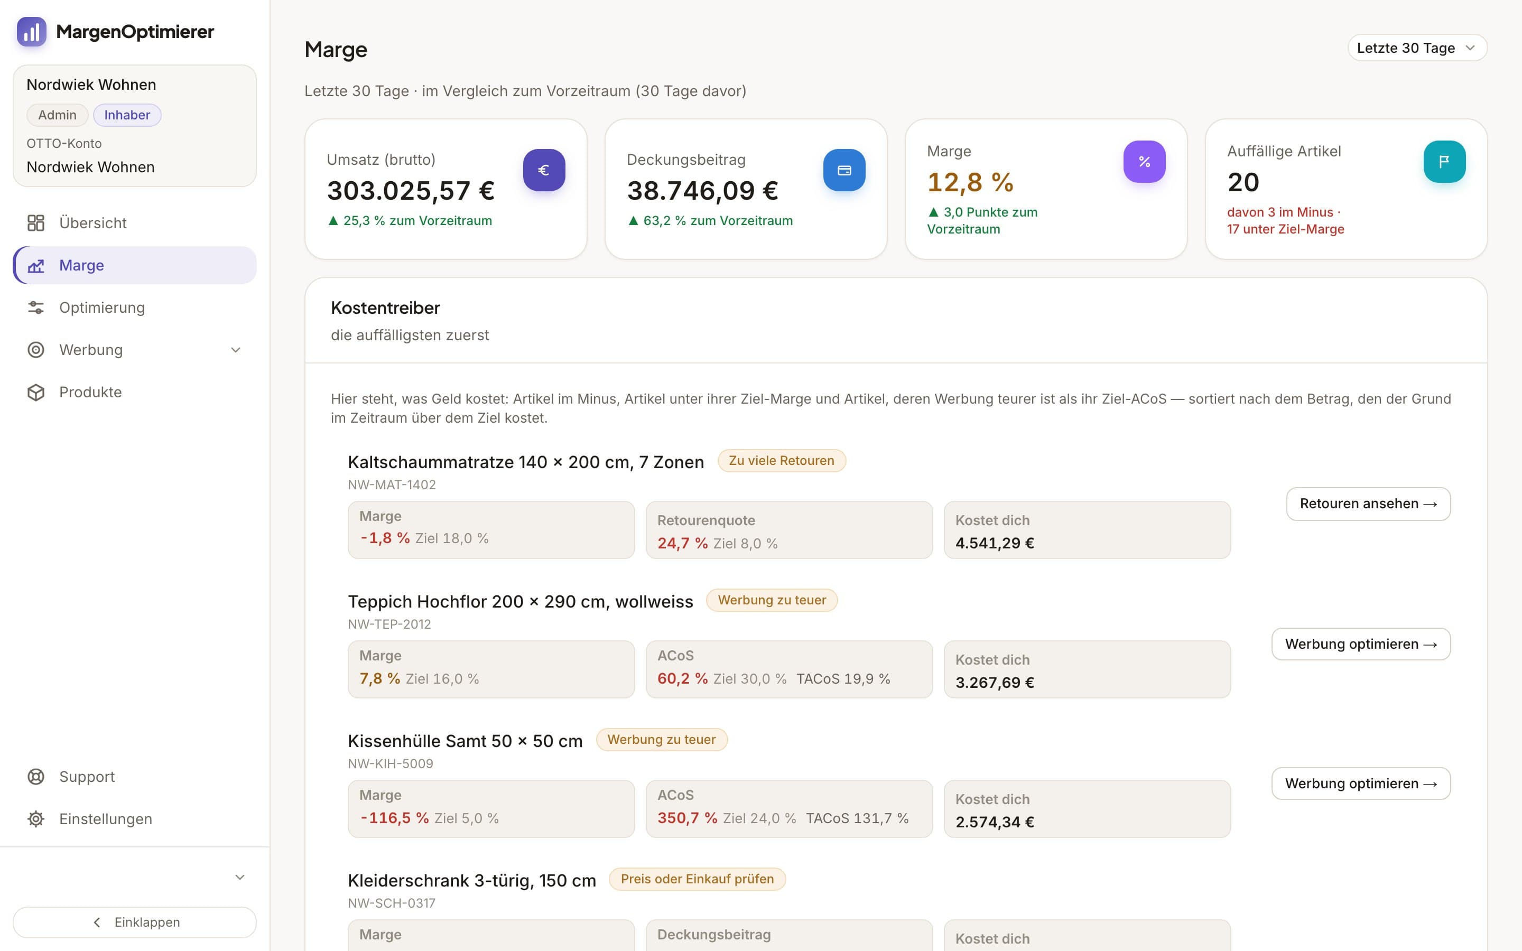Screen dimensions: 1522x951
Task: Select the Teppich Hochflor 200 × 290 cm title
Action: point(520,602)
